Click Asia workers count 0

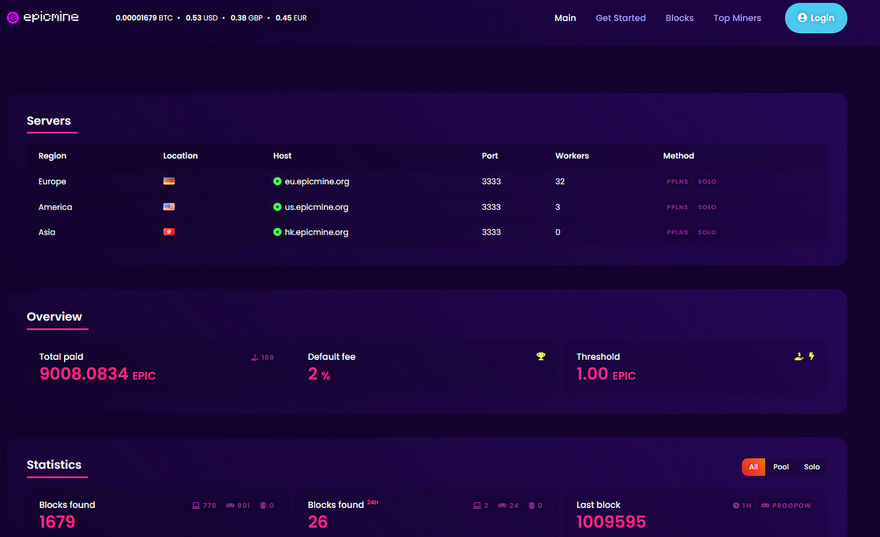pyautogui.click(x=558, y=232)
